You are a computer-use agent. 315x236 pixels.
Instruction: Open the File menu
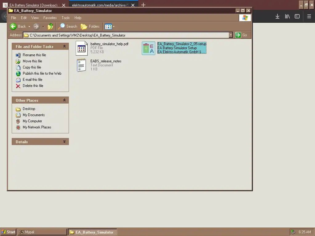[x=14, y=18]
